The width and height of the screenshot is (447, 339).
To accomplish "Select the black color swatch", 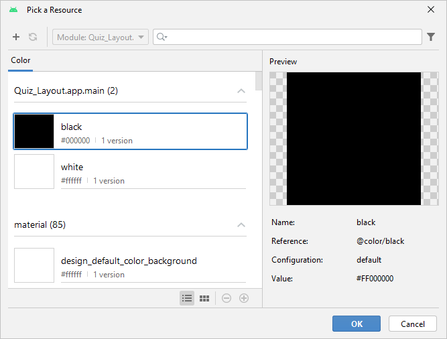I will pos(34,131).
